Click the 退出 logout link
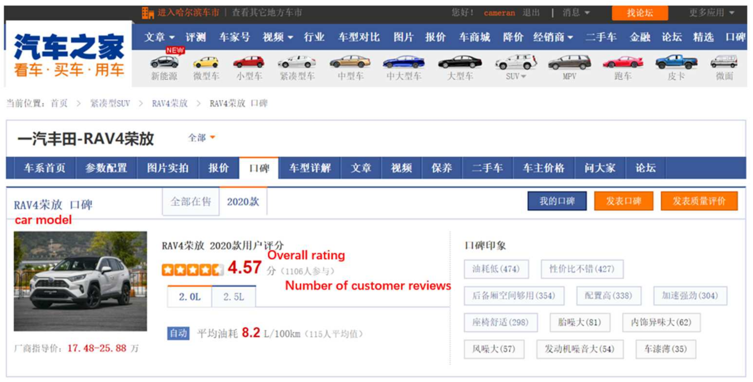This screenshot has height=382, width=753. coord(531,13)
